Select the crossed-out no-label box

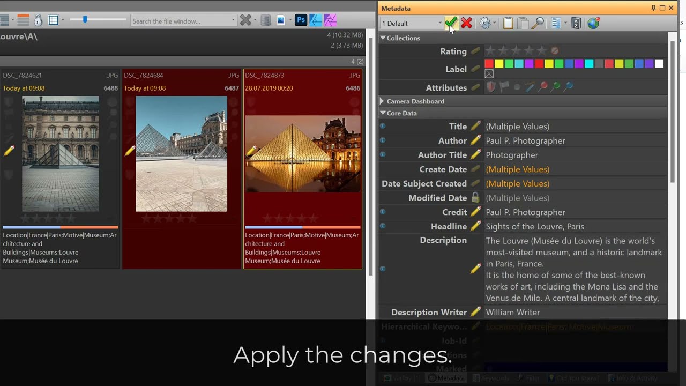click(x=489, y=74)
